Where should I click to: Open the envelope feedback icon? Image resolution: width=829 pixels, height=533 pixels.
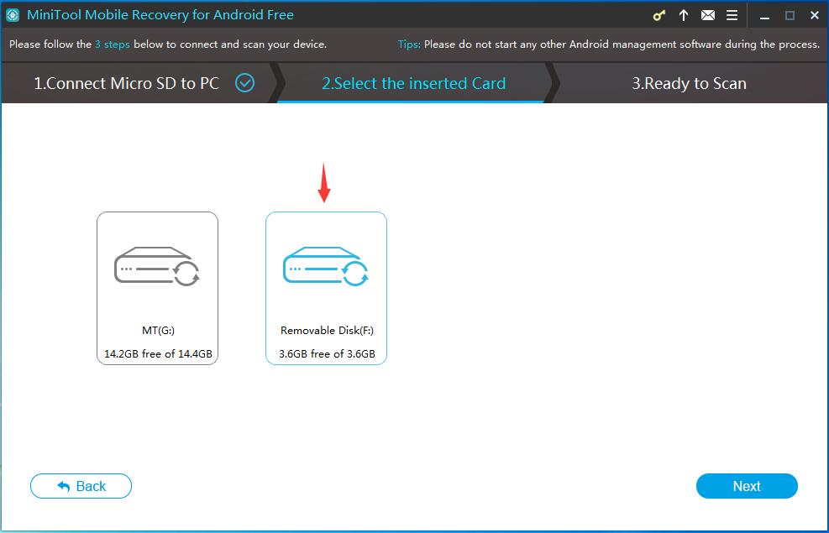708,15
